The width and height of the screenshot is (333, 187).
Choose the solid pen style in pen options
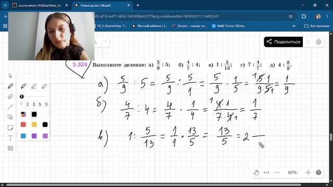[23, 86]
